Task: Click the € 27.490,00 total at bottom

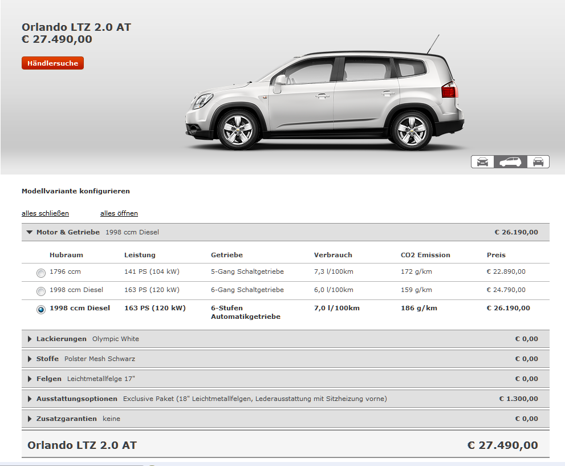Action: pos(502,445)
